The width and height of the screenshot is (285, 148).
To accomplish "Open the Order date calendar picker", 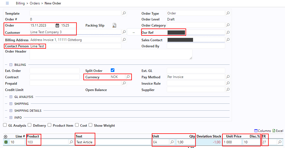I will click(57, 25).
